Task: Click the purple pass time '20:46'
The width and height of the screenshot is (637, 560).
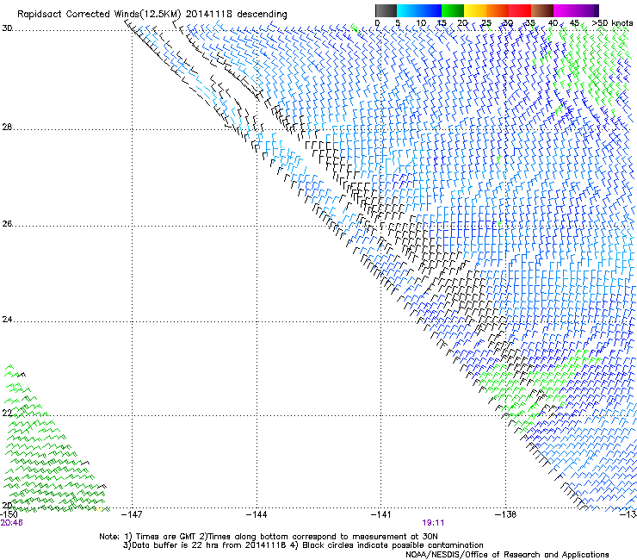Action: pyautogui.click(x=11, y=523)
